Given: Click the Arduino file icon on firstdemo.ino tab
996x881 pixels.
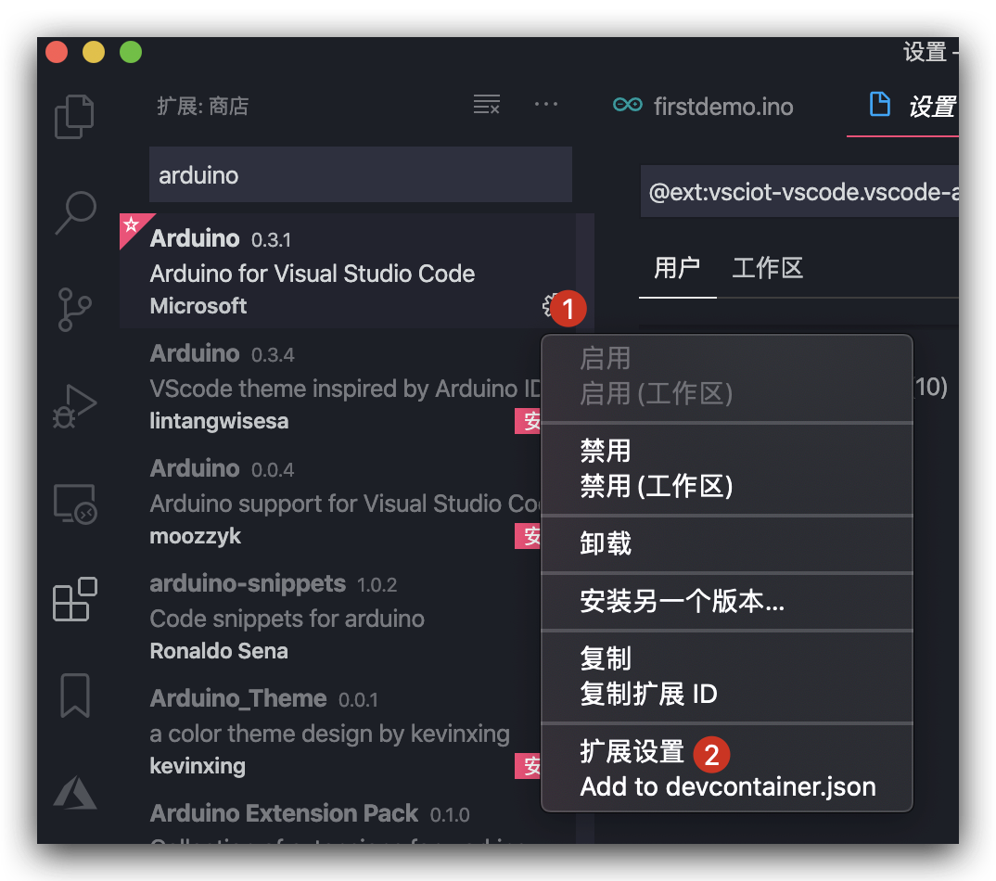Looking at the screenshot, I should 628,105.
